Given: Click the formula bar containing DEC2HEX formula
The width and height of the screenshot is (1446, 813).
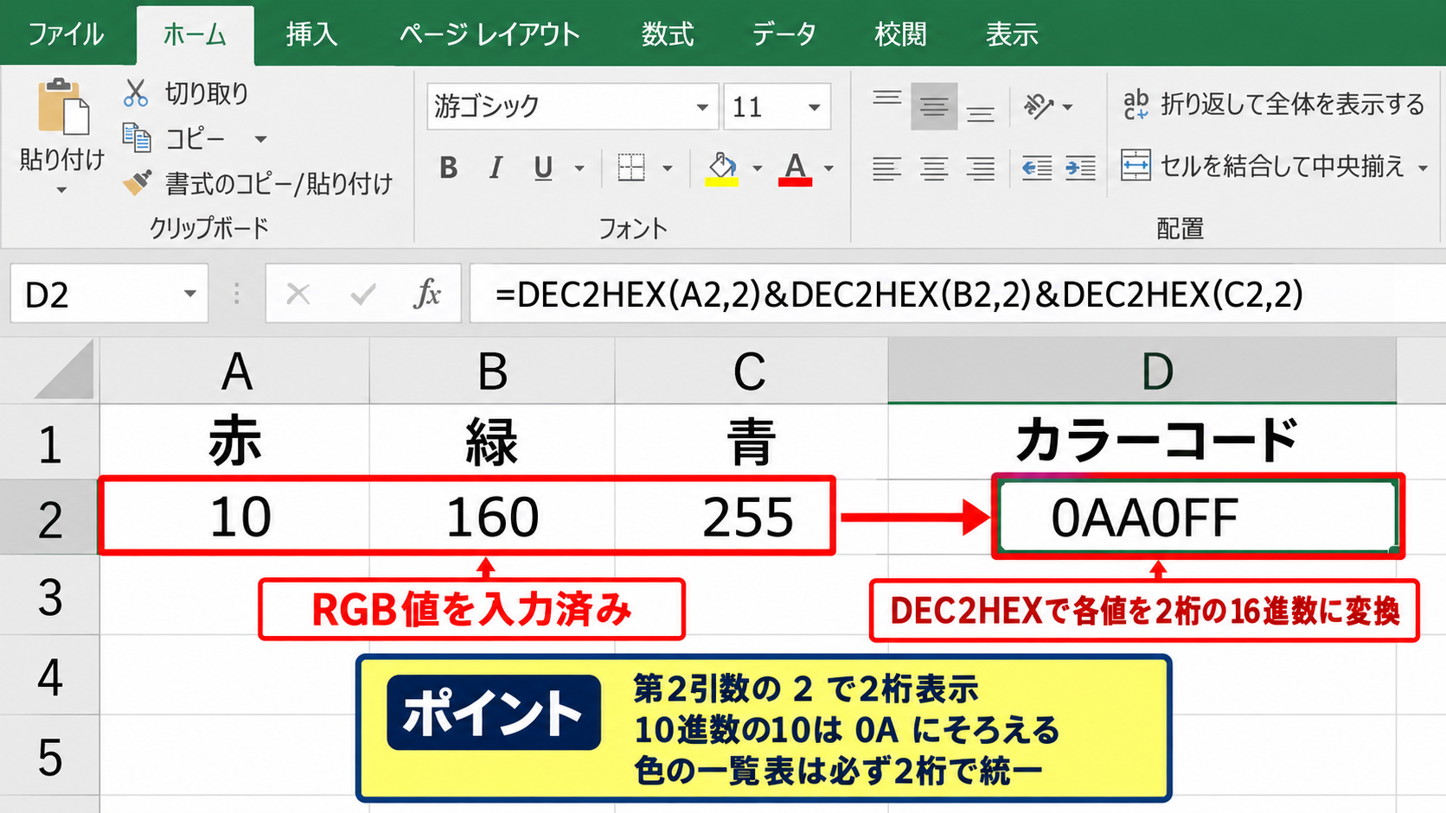Looking at the screenshot, I should [957, 294].
